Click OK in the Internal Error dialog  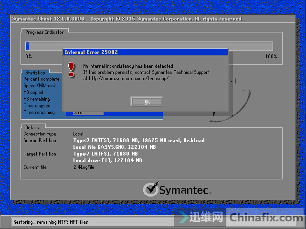(x=147, y=102)
